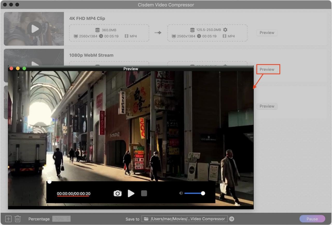The width and height of the screenshot is (332, 225).
Task: Click the green arrow beside the Save to path
Action: pos(231,219)
